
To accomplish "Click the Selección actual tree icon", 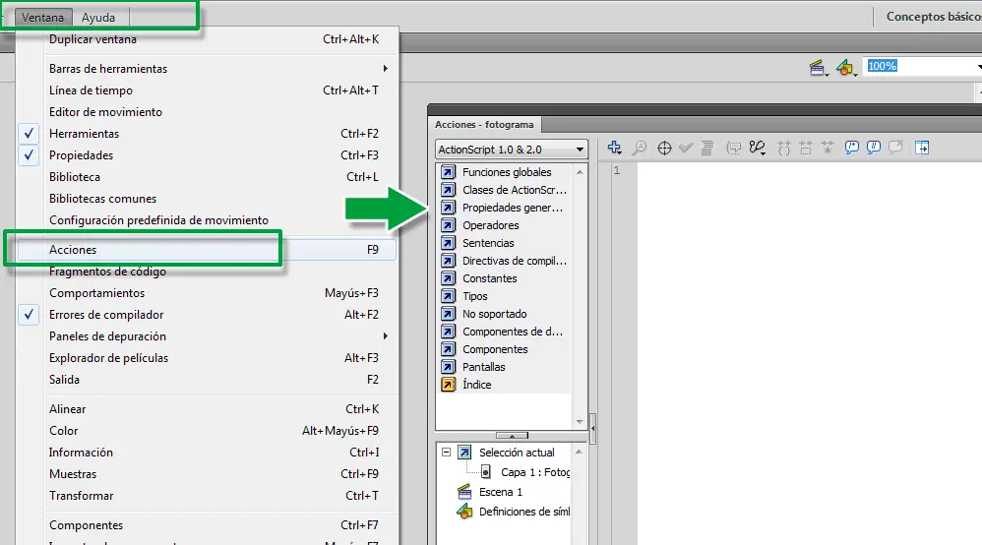I will (464, 452).
